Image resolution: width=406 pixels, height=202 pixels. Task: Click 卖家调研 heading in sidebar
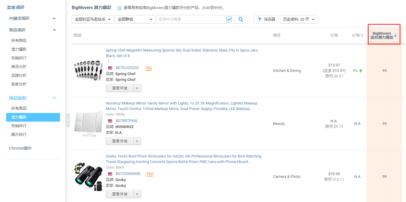pyautogui.click(x=16, y=8)
